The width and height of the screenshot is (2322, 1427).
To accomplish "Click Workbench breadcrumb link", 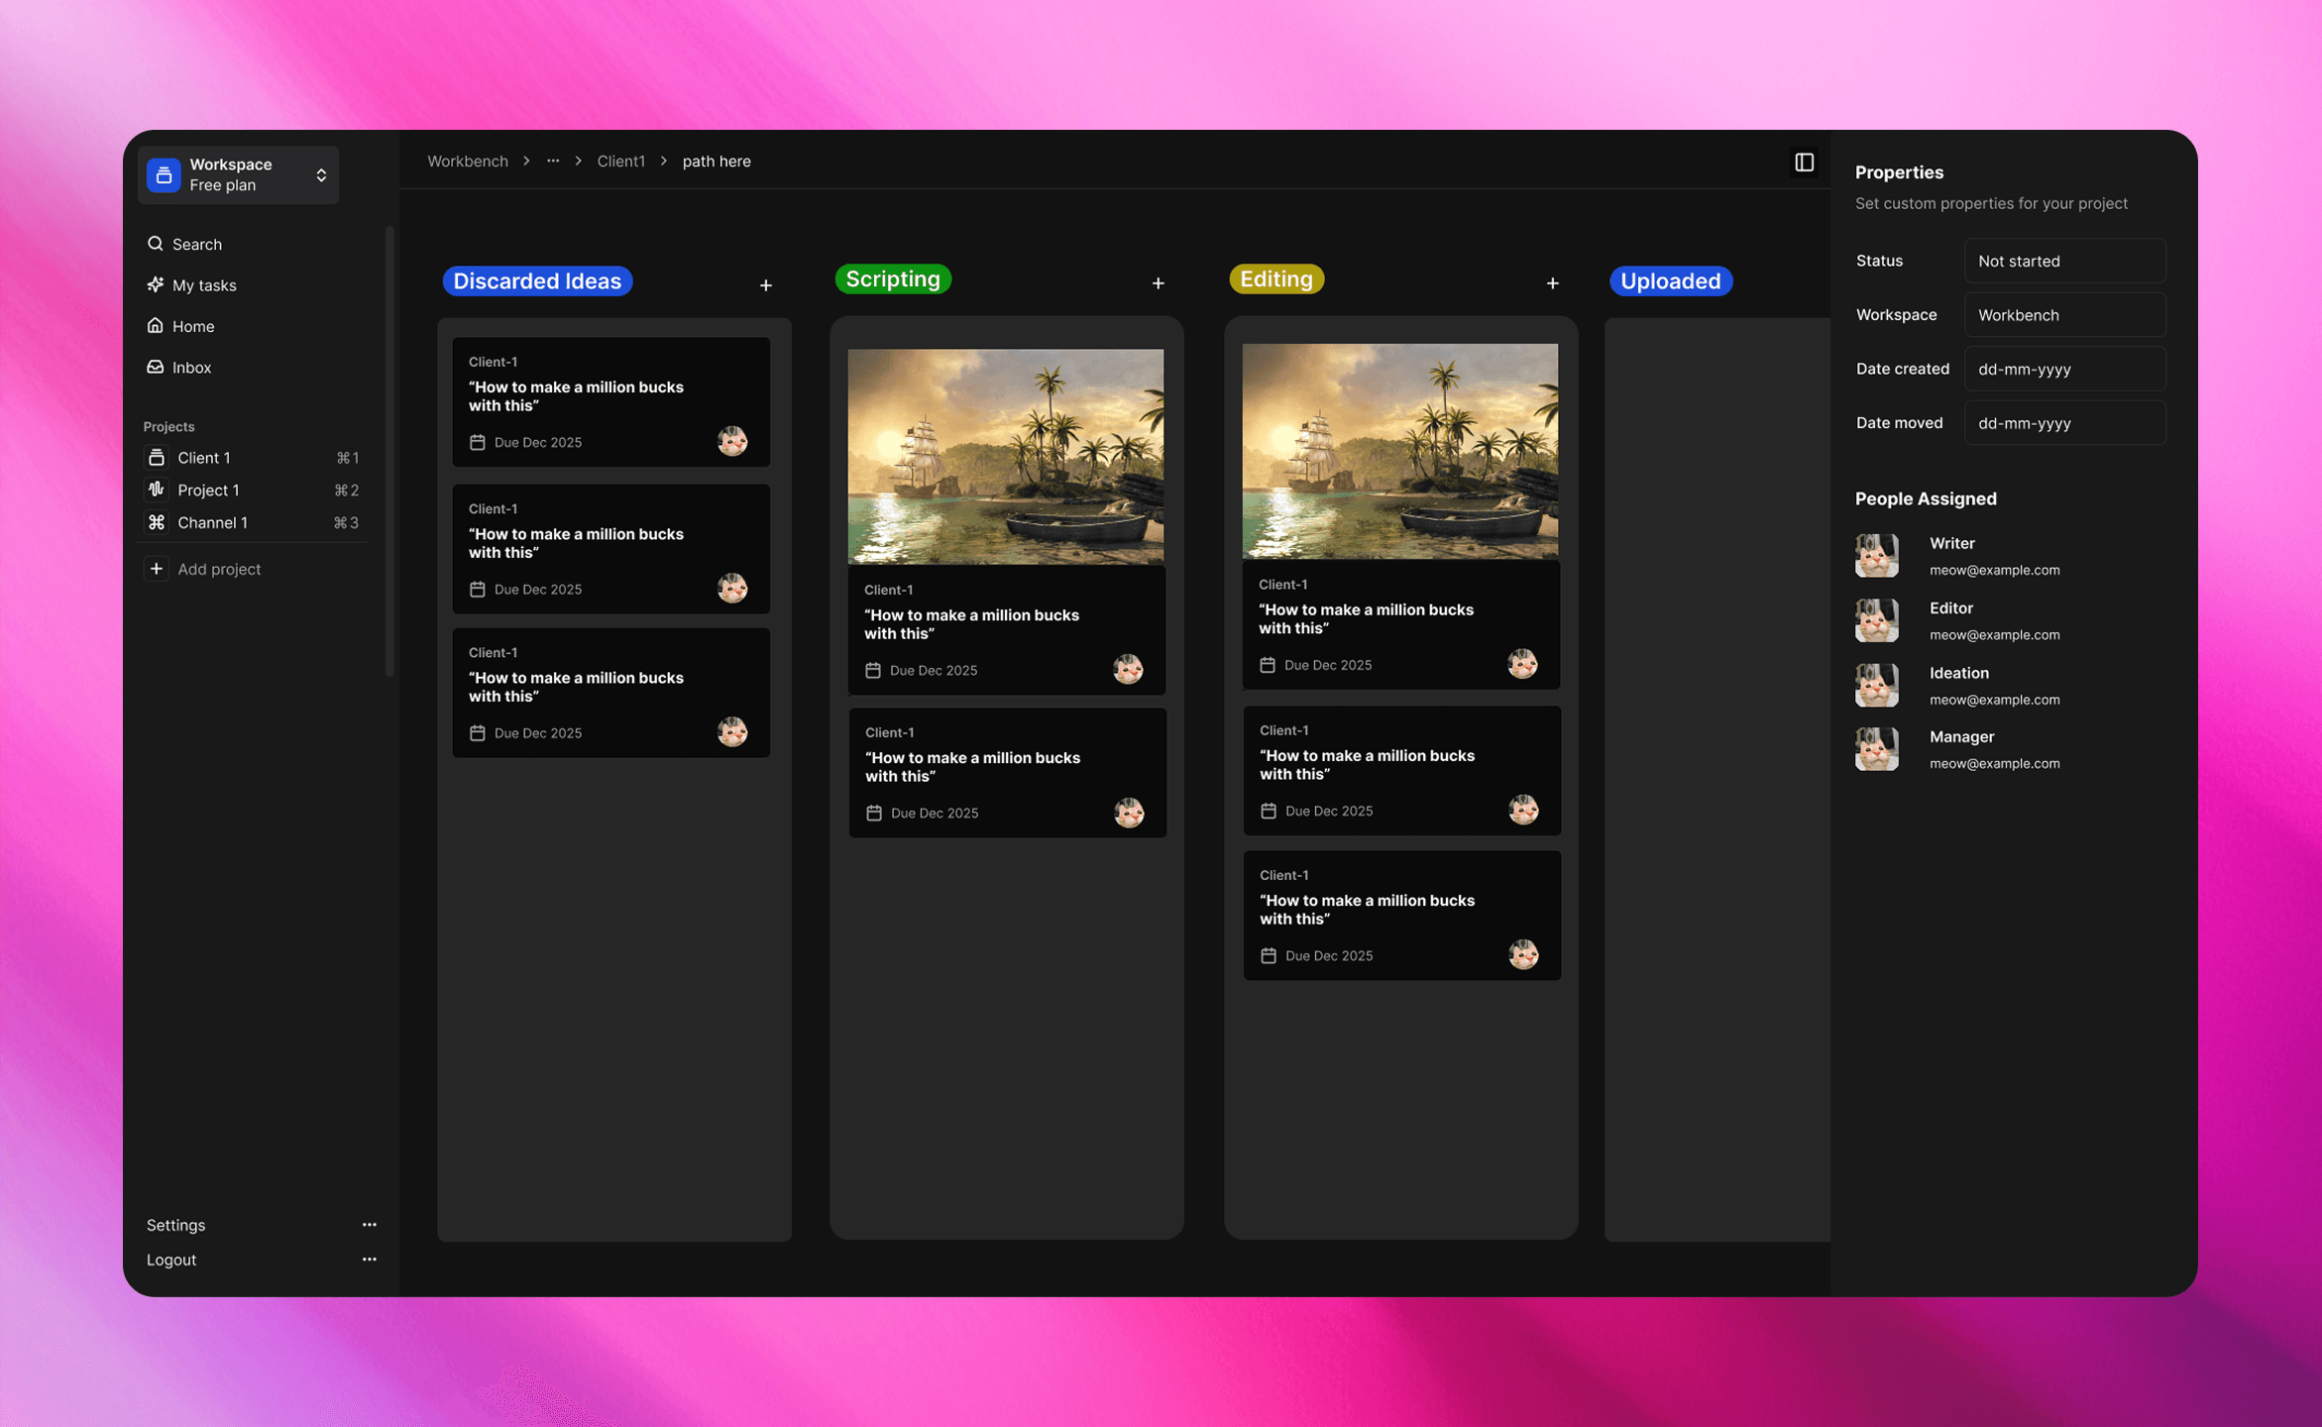I will [x=468, y=161].
